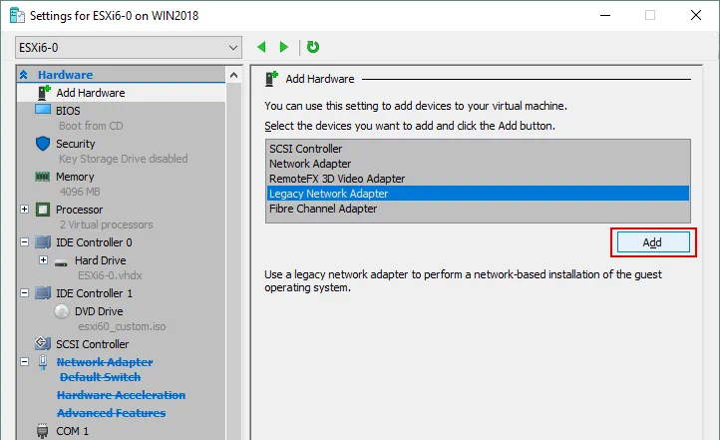Open the COM 1 settings item
The width and height of the screenshot is (720, 440).
72,431
